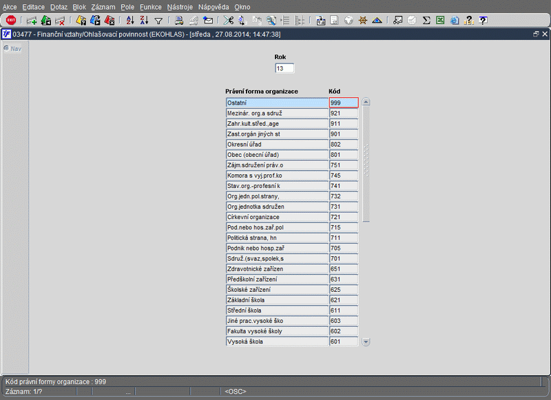Insert a new record with green plus icon
The width and height of the screenshot is (551, 400).
32,21
